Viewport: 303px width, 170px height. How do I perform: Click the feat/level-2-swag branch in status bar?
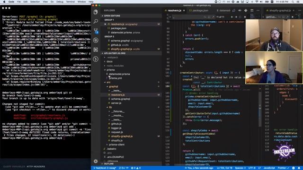(x=105, y=168)
